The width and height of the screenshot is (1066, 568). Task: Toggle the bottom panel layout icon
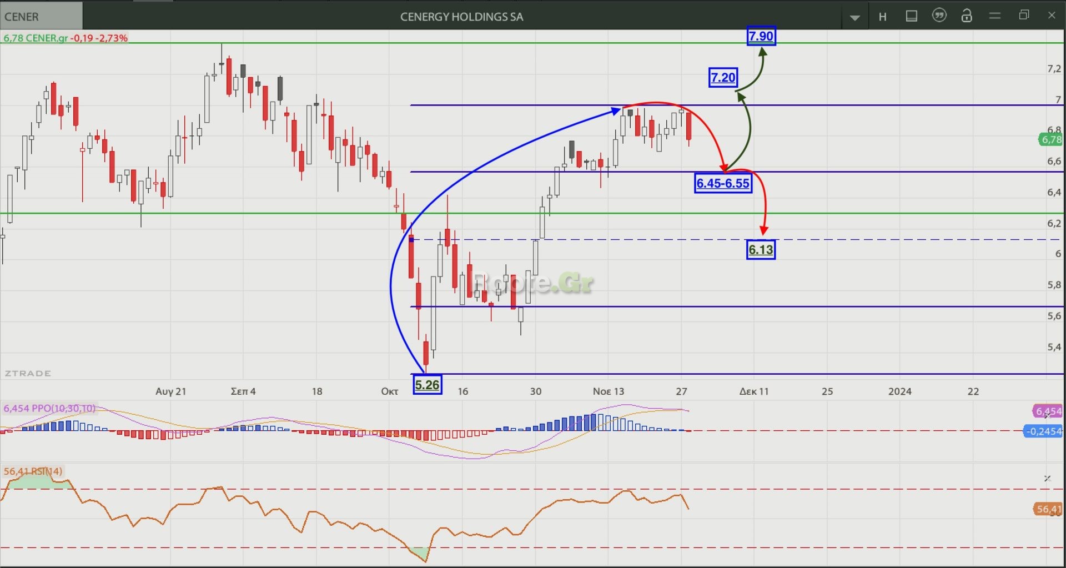[x=911, y=16]
